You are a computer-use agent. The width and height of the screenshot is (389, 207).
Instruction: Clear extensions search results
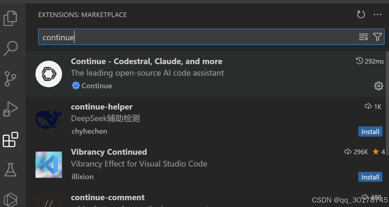pos(364,37)
